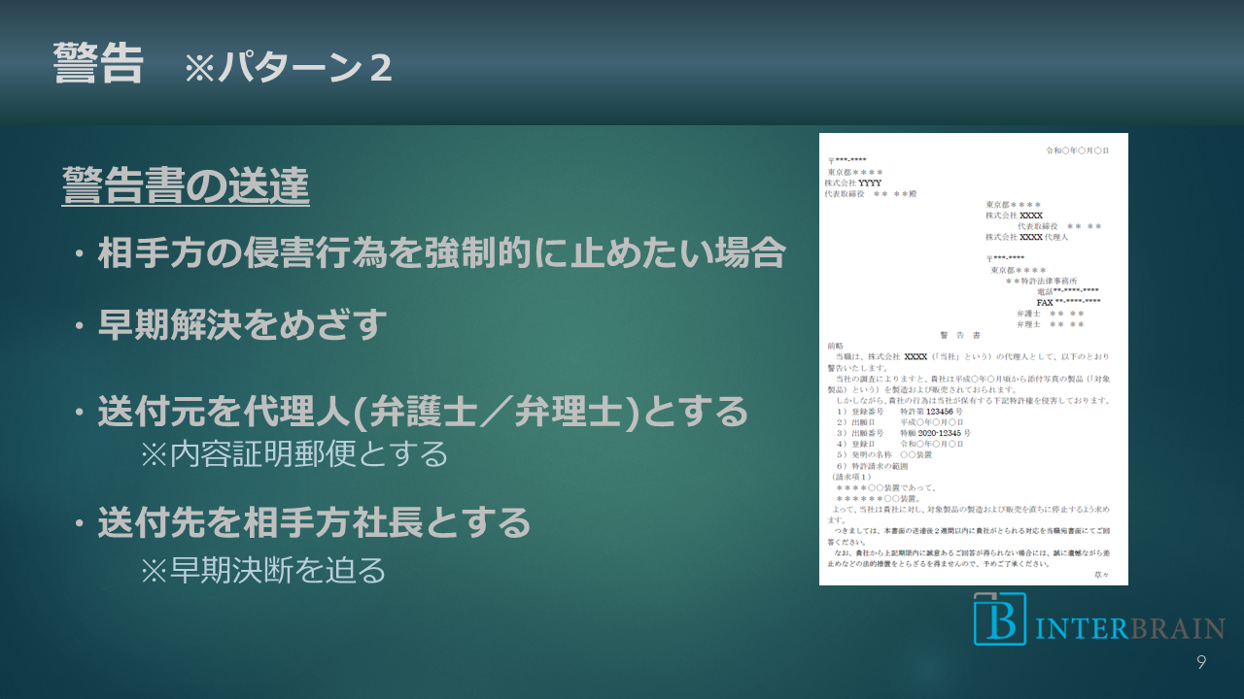This screenshot has width=1244, height=699.
Task: Select the bullet 相手方の侵害行為を強制的に止めたい場合
Action: click(440, 254)
